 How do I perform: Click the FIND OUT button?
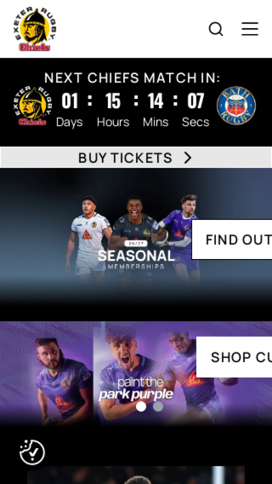tap(232, 240)
